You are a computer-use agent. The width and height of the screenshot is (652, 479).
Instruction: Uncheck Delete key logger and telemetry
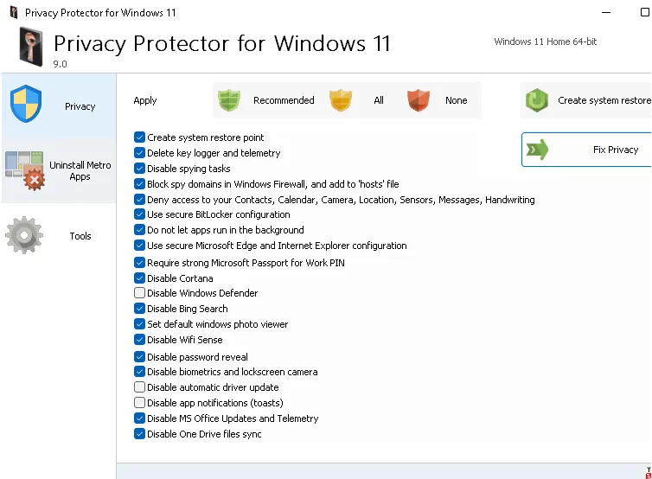tap(140, 153)
